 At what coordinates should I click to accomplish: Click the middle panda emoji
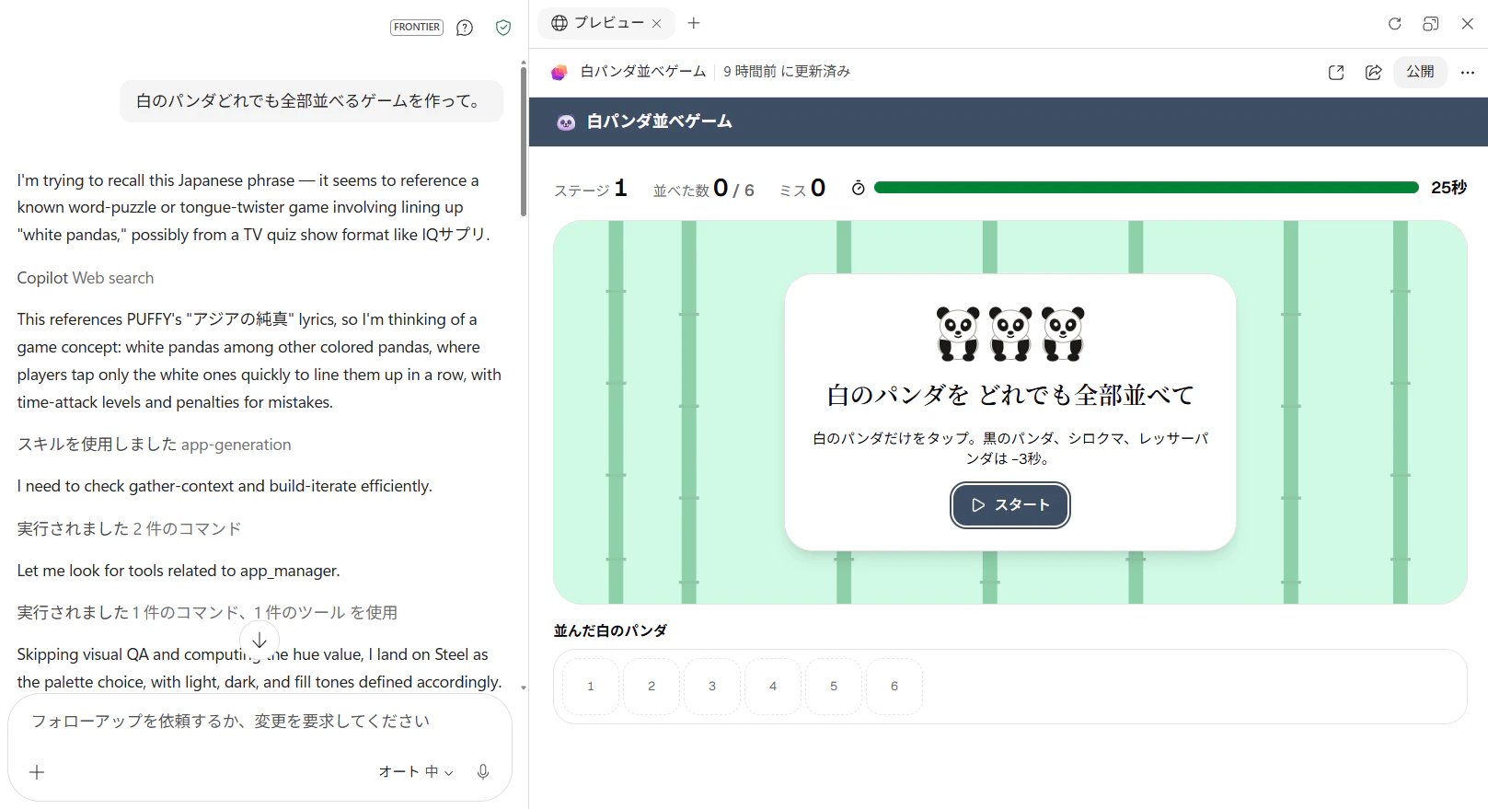tap(1010, 333)
